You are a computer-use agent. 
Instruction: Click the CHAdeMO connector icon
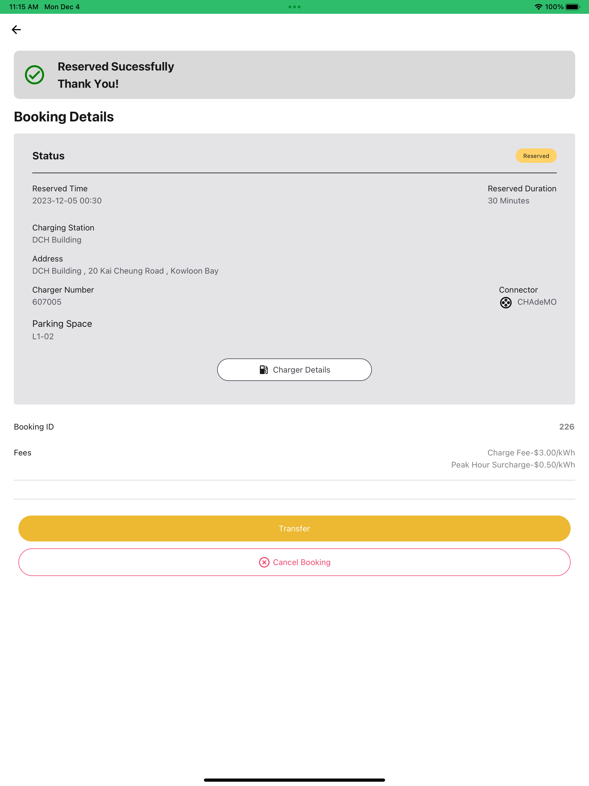tap(506, 302)
